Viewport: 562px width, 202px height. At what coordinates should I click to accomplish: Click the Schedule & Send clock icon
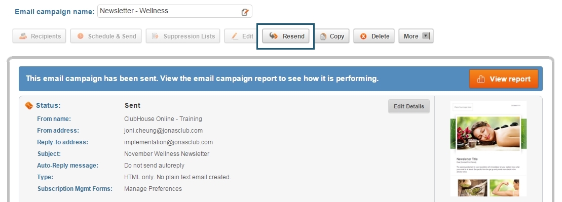pyautogui.click(x=80, y=36)
